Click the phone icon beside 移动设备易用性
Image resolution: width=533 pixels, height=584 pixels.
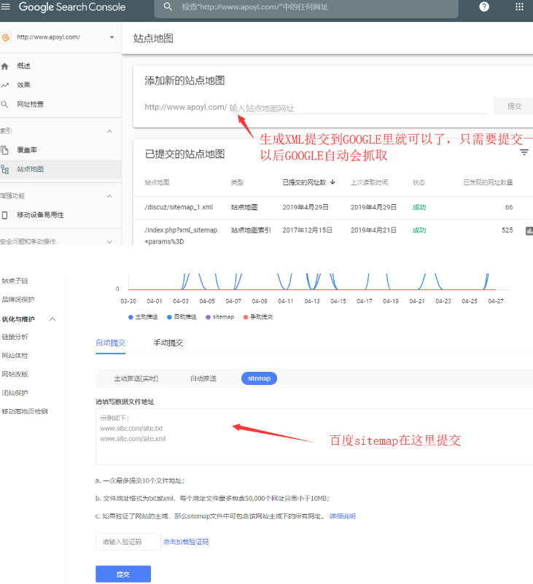point(4,215)
